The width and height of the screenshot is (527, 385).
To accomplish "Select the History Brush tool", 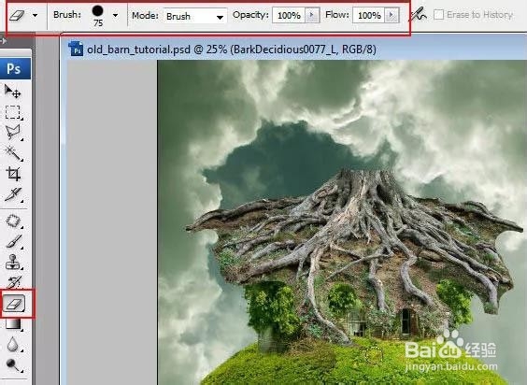I will tap(13, 282).
